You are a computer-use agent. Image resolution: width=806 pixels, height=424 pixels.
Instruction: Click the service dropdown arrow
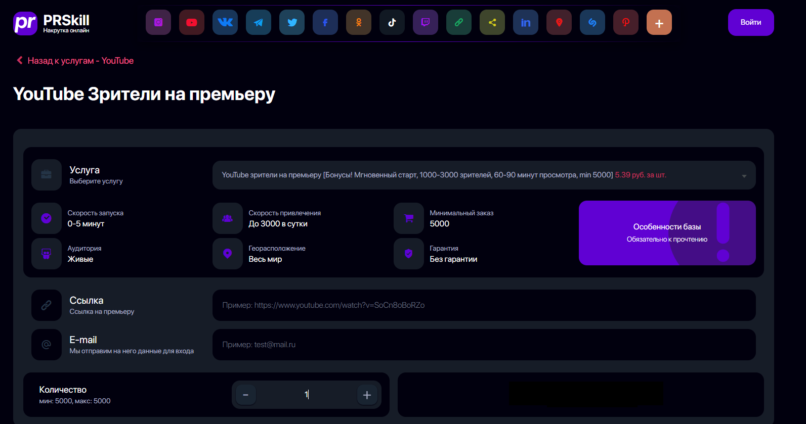(744, 176)
